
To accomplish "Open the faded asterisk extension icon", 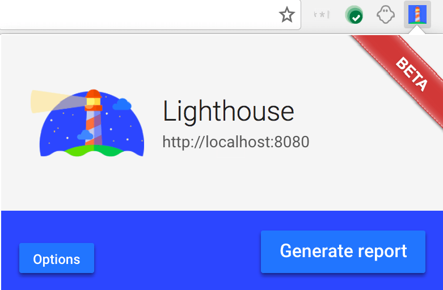I will 322,14.
